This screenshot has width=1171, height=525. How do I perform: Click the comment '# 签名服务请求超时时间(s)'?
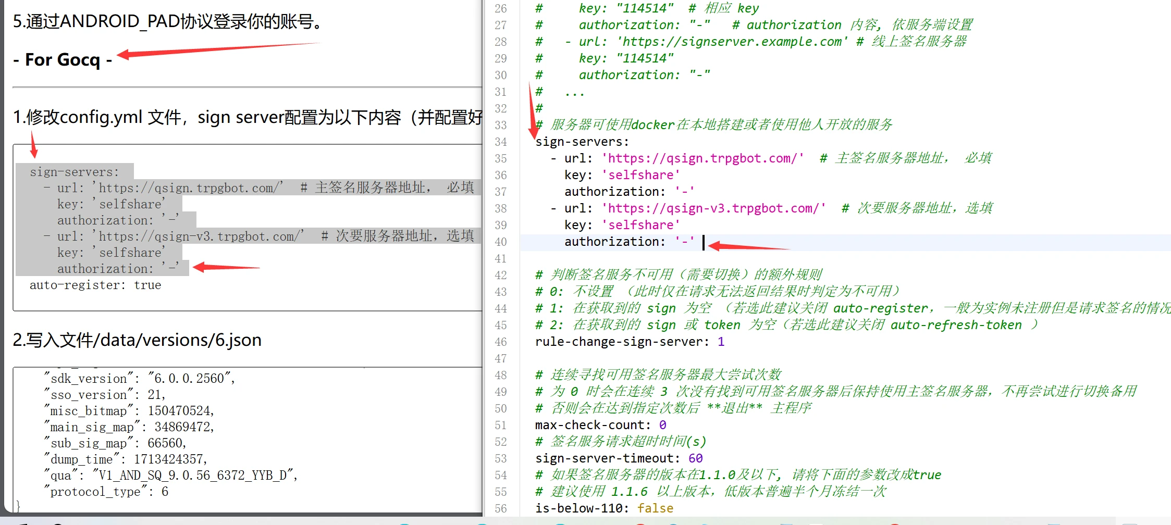[621, 442]
